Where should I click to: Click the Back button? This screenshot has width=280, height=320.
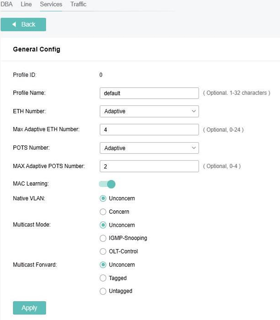[x=23, y=25]
